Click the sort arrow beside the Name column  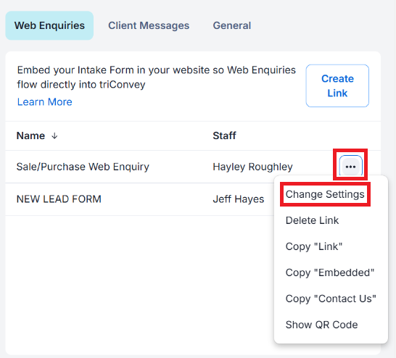tap(54, 136)
